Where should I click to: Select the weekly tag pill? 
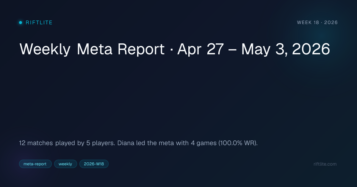[x=65, y=164]
